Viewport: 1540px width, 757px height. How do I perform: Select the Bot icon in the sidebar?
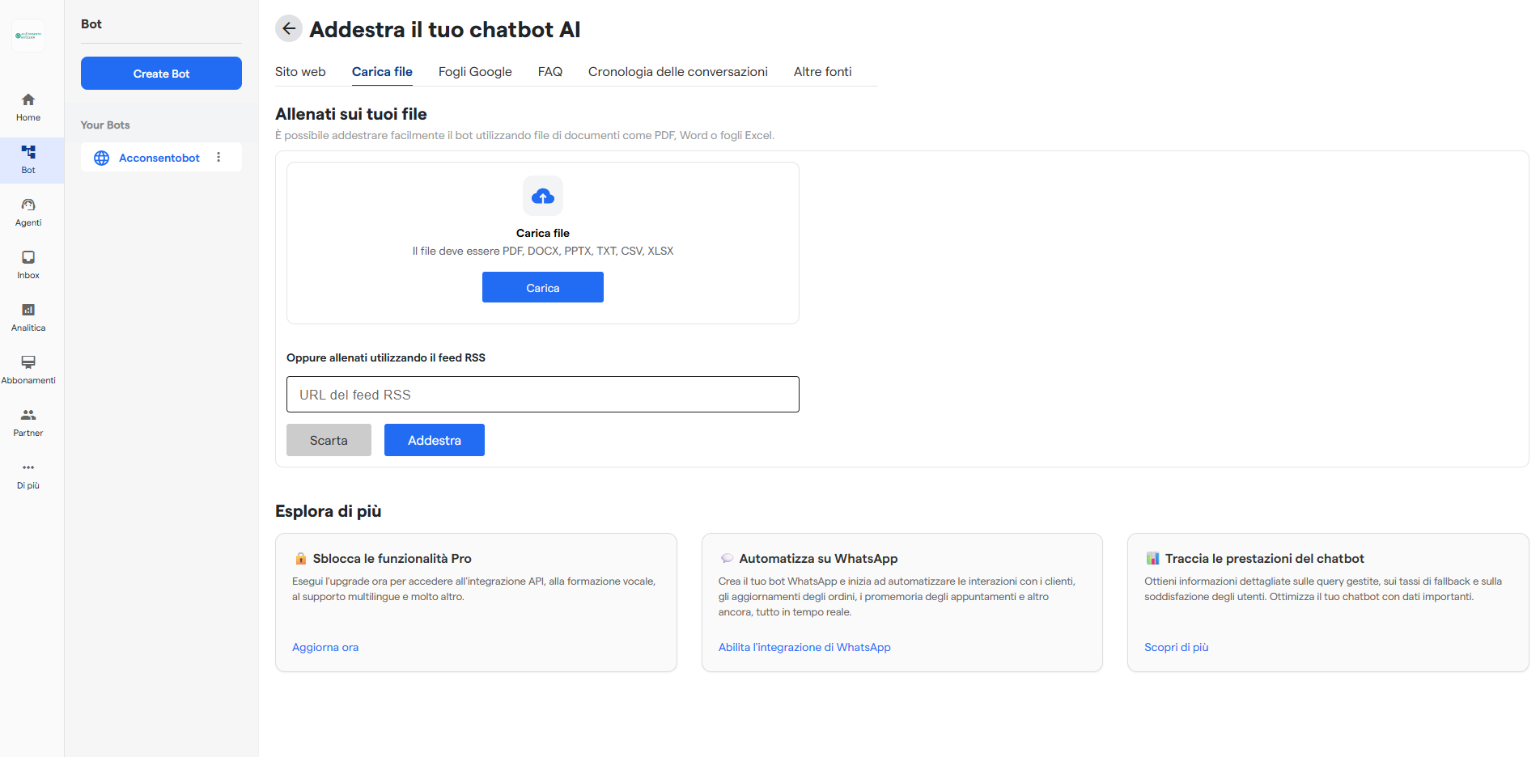click(28, 159)
